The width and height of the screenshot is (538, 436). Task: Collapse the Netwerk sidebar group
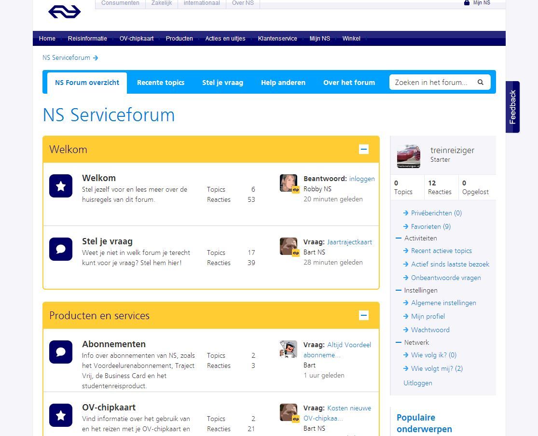(399, 342)
